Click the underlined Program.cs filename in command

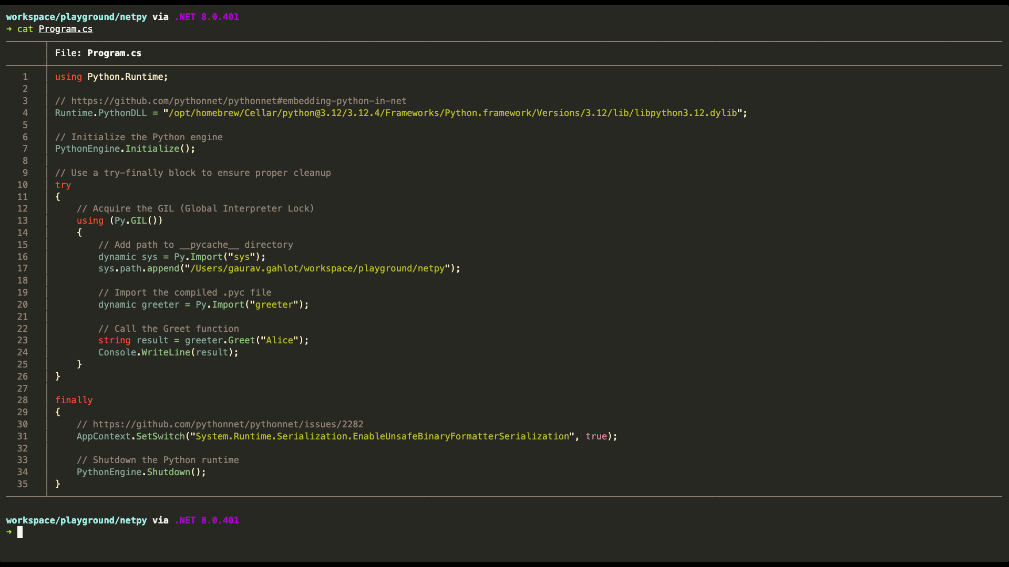pos(66,29)
